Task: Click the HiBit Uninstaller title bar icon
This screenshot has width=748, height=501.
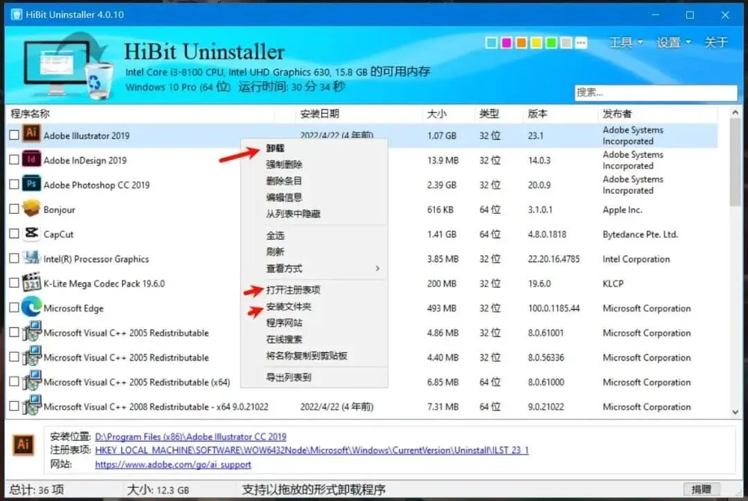Action: click(16, 15)
